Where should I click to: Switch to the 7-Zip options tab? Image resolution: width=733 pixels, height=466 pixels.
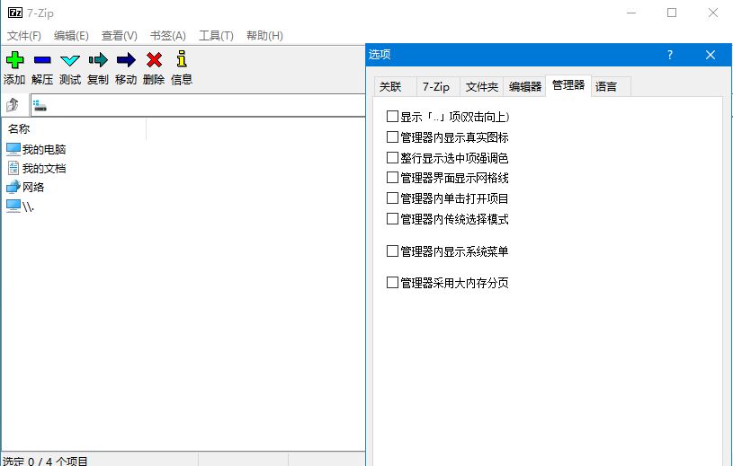435,87
